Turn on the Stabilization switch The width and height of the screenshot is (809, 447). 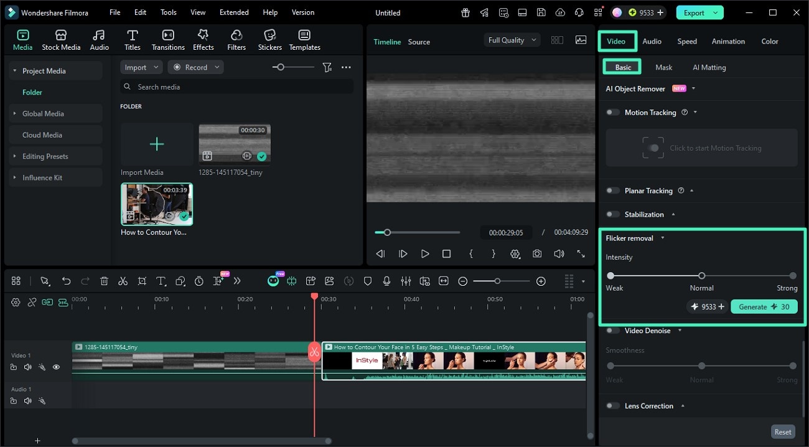click(613, 215)
